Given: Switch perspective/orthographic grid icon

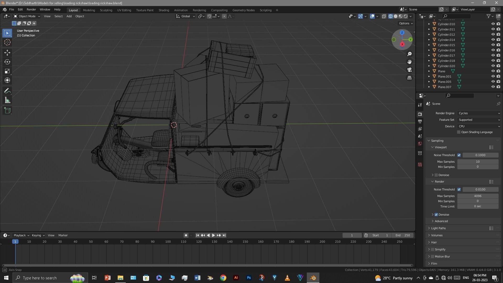Looking at the screenshot, I should (x=409, y=78).
